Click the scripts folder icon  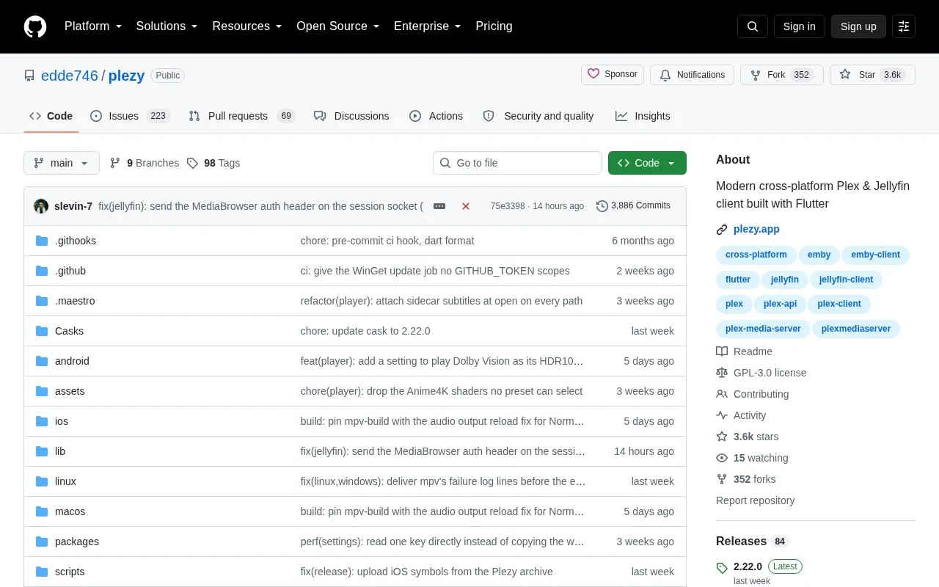(42, 572)
